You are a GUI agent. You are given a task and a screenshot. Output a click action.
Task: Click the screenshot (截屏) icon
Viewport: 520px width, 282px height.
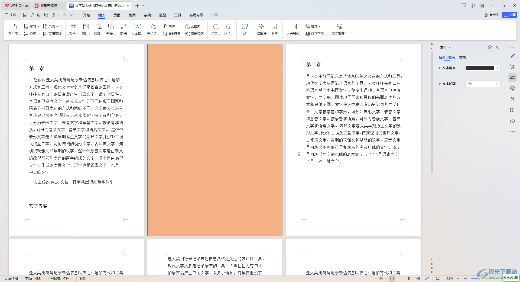tap(98, 27)
